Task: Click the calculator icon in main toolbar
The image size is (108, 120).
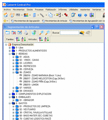Action: (x=34, y=15)
